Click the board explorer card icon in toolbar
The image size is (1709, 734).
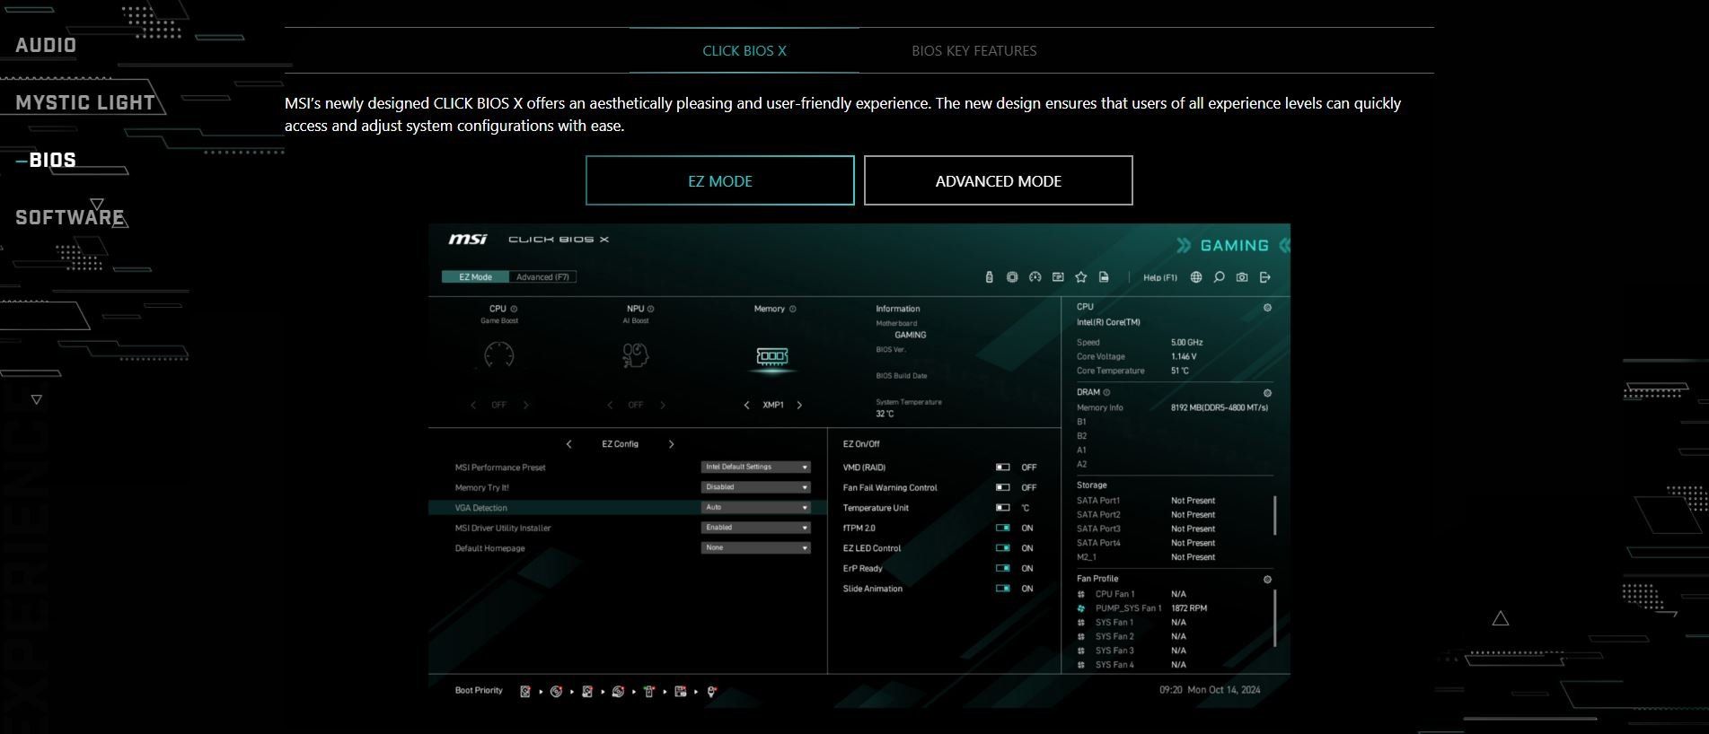(1058, 277)
